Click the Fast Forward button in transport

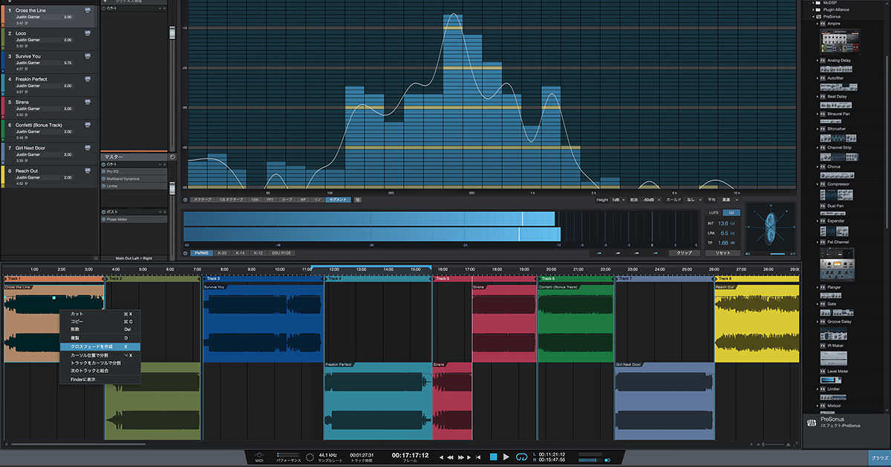[x=461, y=457]
